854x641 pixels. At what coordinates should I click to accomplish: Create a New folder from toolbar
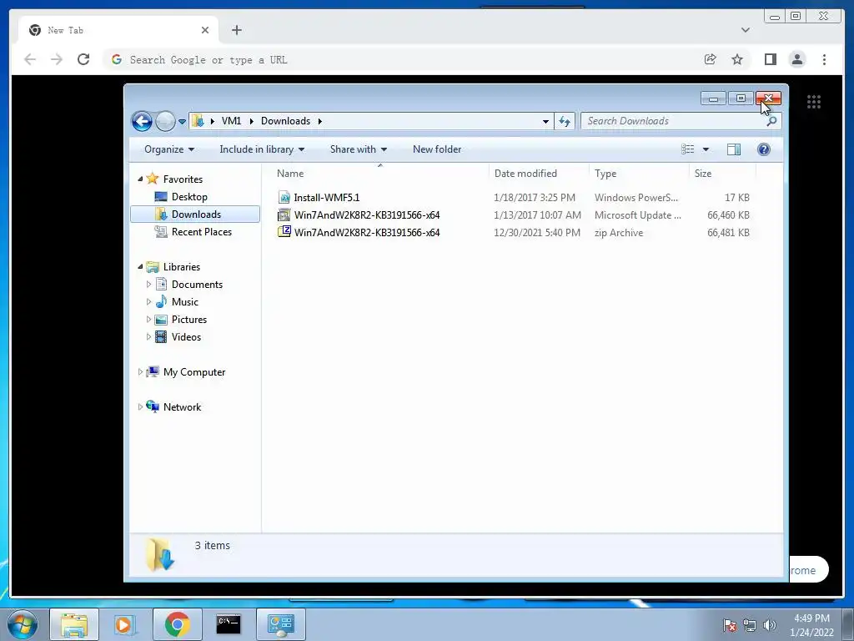click(x=437, y=149)
